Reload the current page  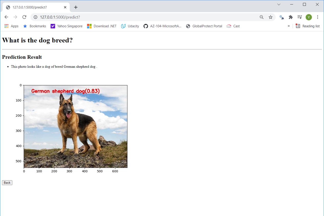point(24,17)
